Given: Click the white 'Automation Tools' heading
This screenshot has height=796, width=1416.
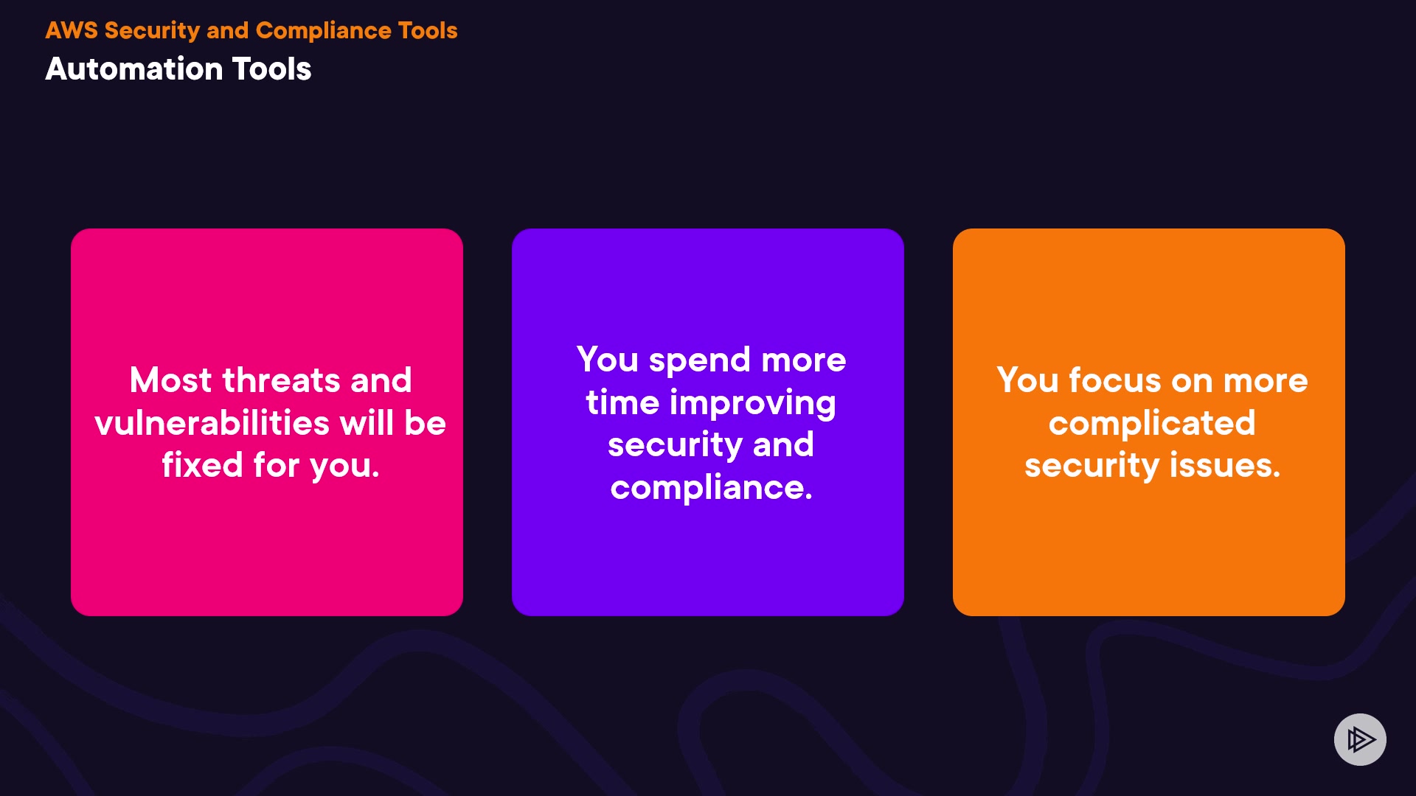Looking at the screenshot, I should tap(178, 69).
